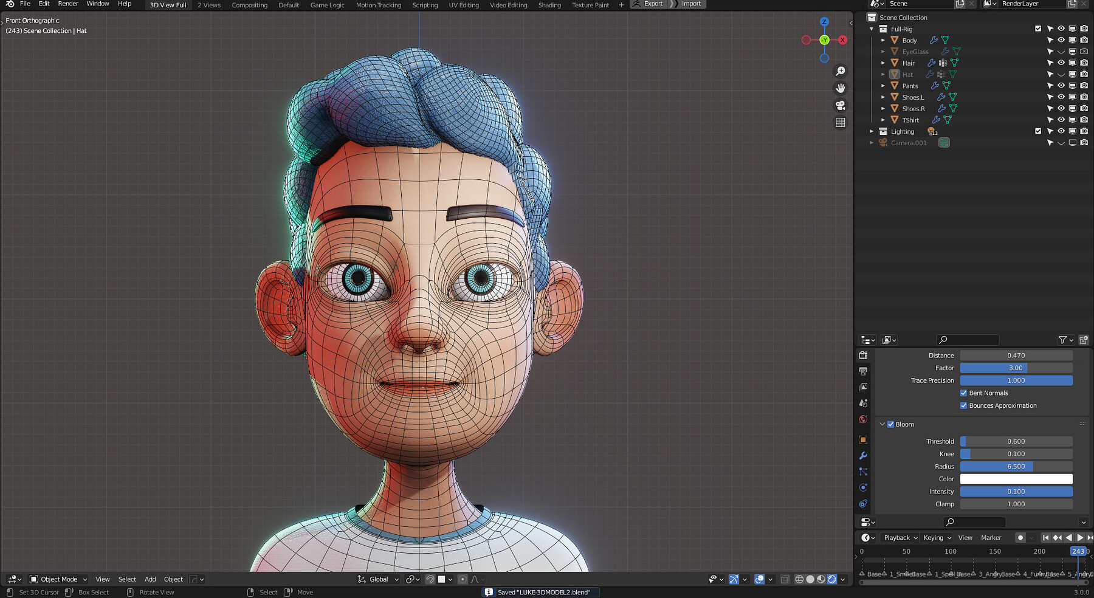Open the World properties tab icon
This screenshot has height=598, width=1094.
[863, 419]
